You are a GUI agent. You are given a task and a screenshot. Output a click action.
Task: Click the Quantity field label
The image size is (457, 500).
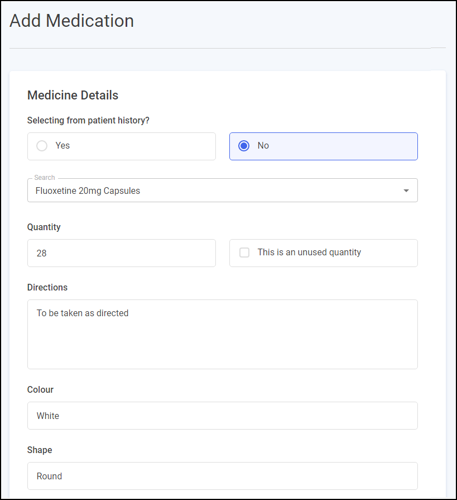click(44, 227)
